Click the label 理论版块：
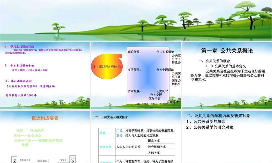Screen dimensions: 272x163 click(134, 52)
